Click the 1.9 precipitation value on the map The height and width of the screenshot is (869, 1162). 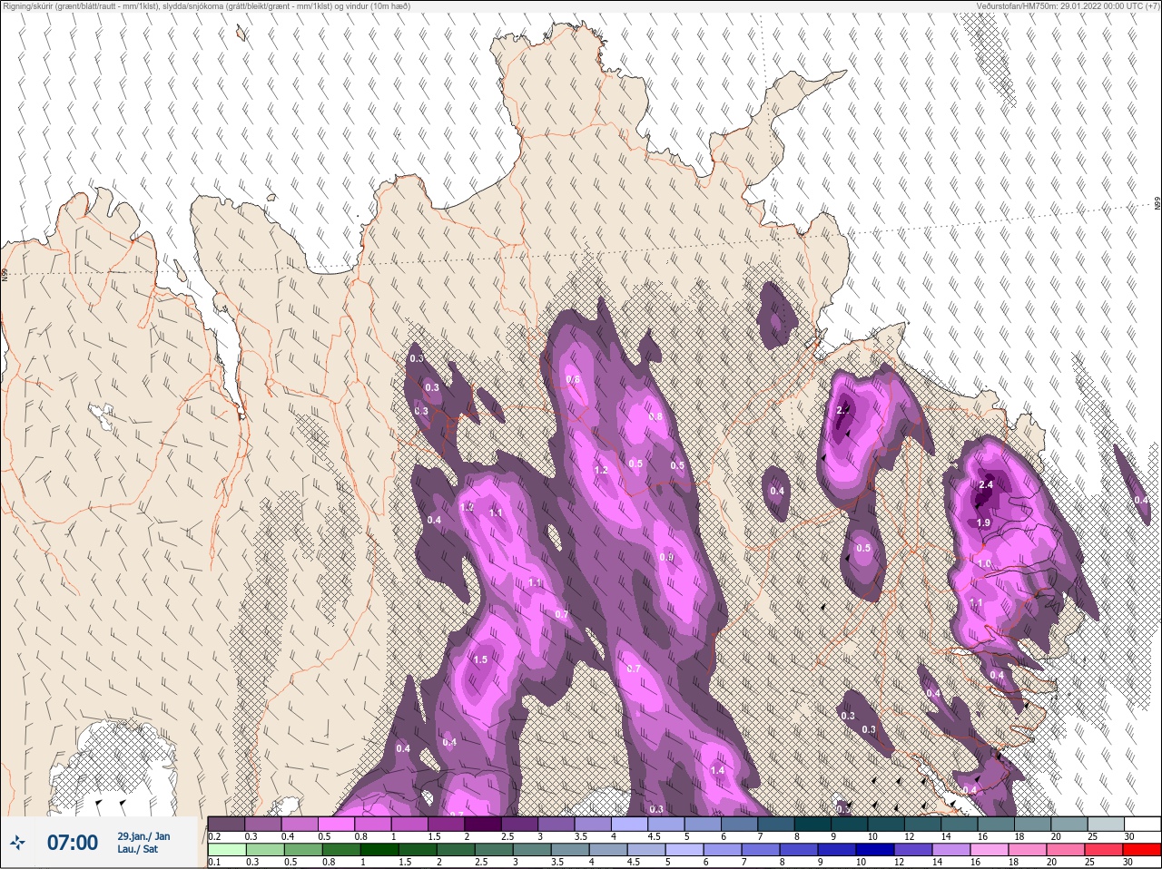983,522
